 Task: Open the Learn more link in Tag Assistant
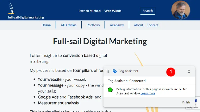148,93
